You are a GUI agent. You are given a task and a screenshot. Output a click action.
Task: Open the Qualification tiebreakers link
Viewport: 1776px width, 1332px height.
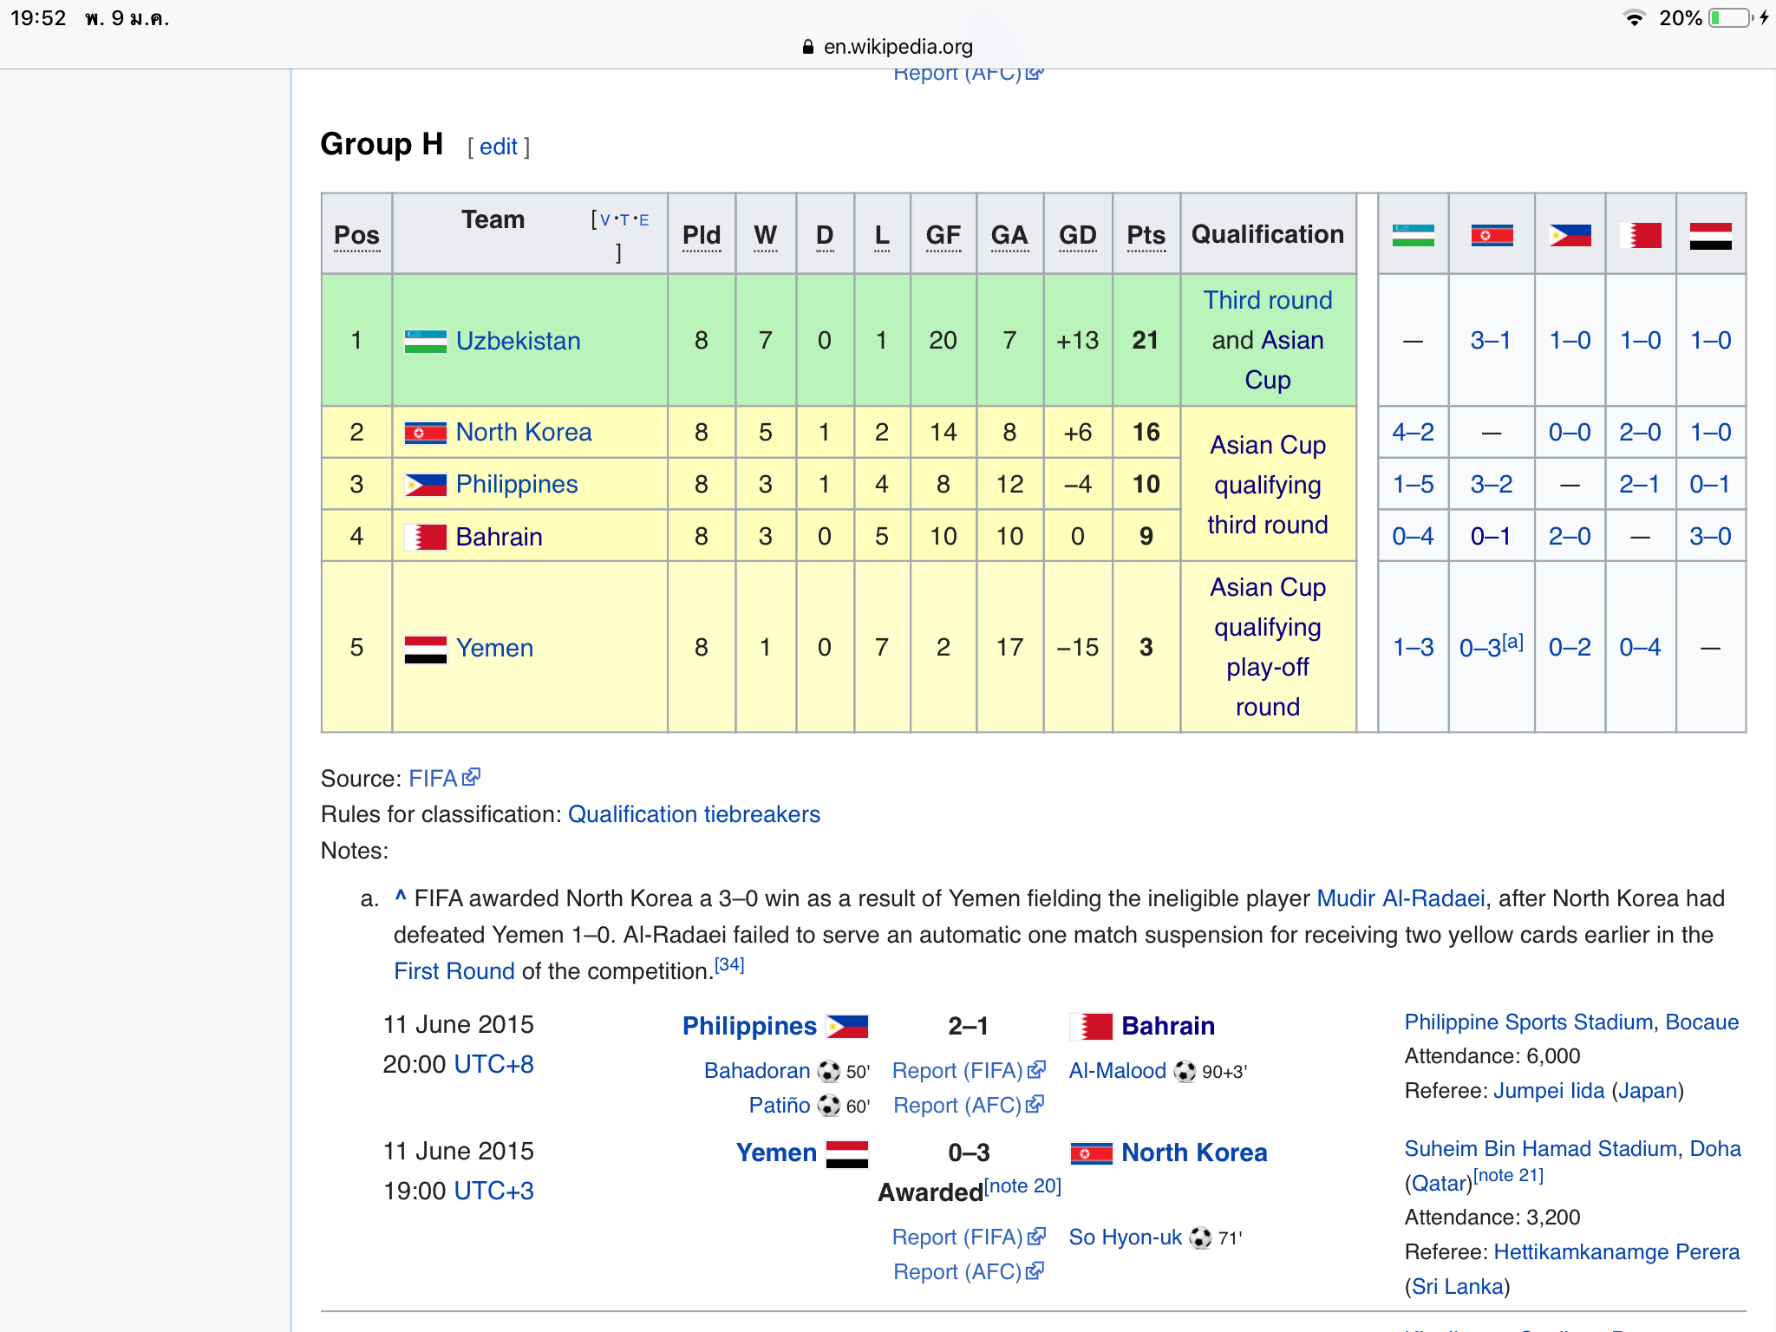[694, 814]
